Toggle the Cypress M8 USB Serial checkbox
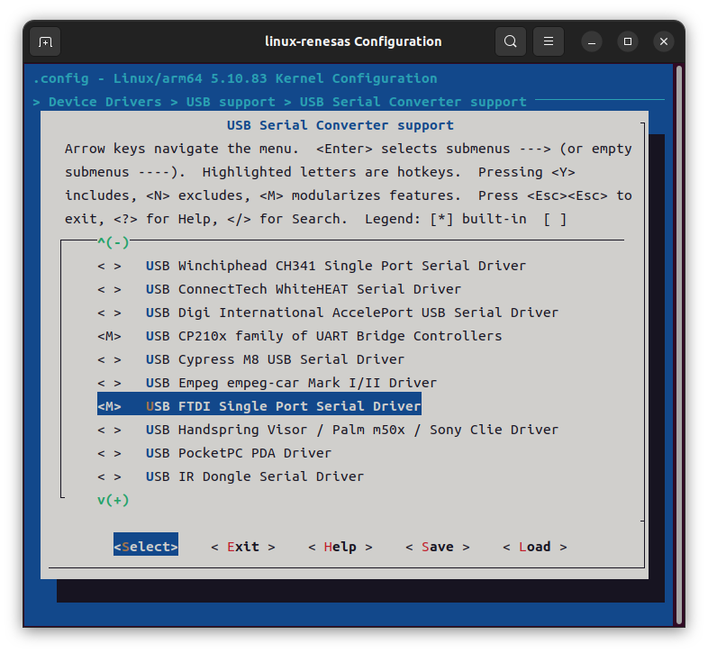 pyautogui.click(x=109, y=359)
